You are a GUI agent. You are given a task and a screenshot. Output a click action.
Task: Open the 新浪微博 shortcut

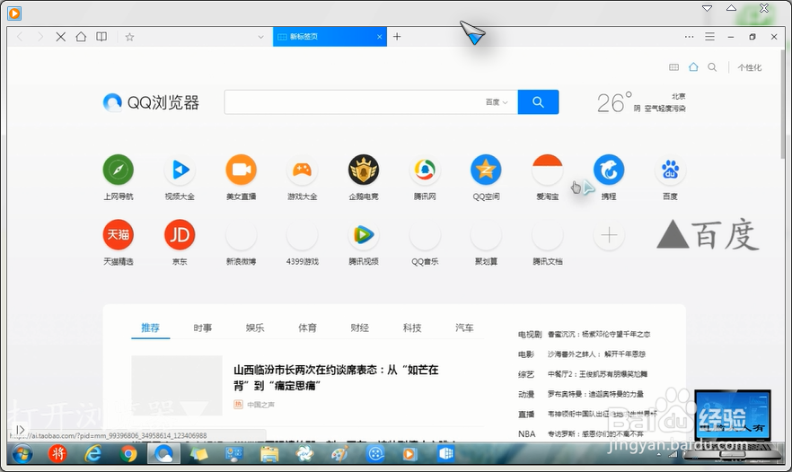click(241, 235)
